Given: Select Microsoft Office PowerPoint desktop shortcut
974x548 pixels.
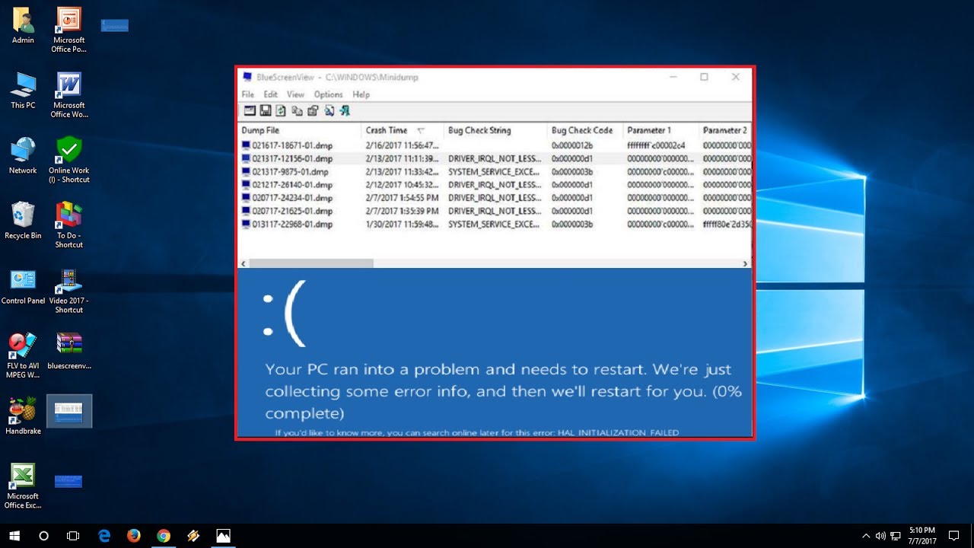Looking at the screenshot, I should click(69, 30).
